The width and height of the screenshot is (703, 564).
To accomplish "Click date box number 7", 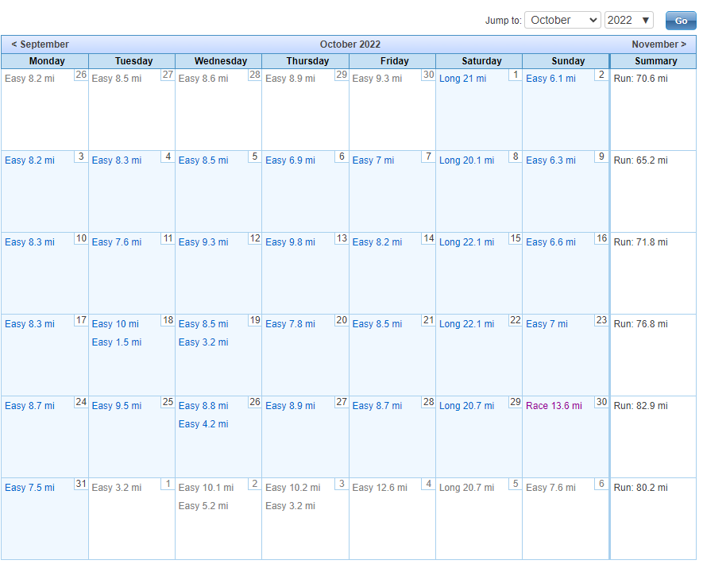I will [x=428, y=156].
